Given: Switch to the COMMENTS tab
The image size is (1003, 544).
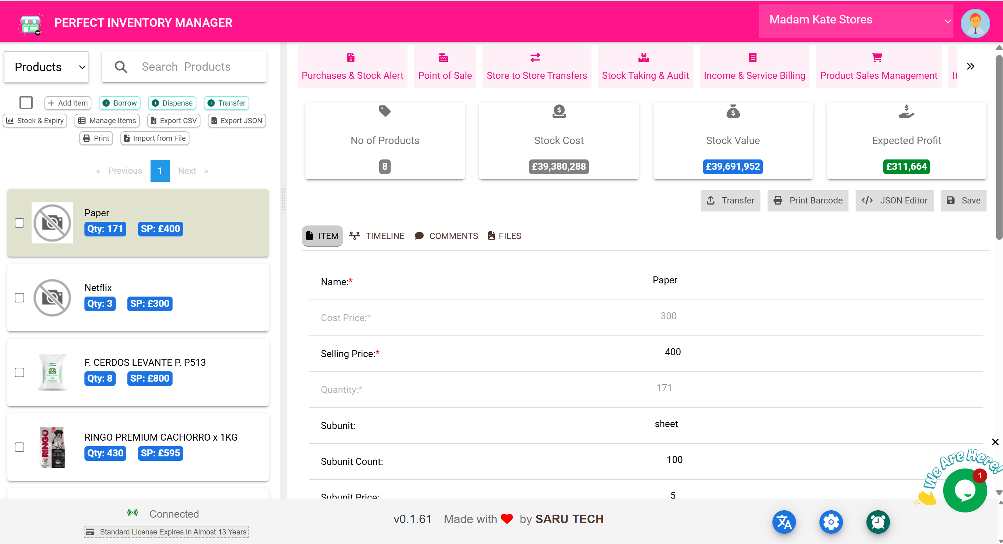Looking at the screenshot, I should 446,236.
